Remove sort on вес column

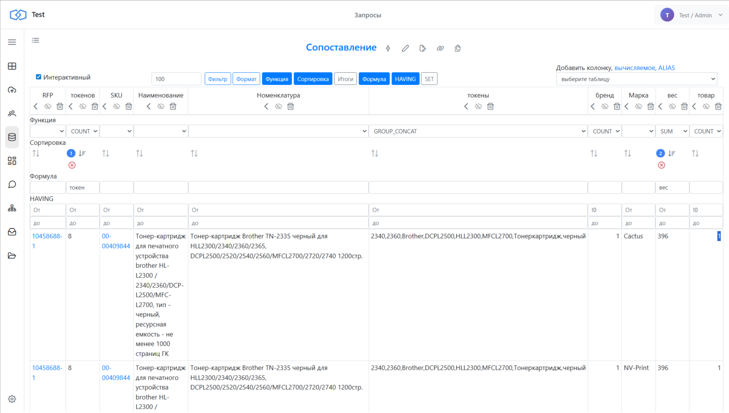661,165
